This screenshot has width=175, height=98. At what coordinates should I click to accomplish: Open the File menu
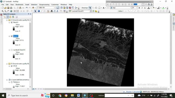(x=2, y=5)
